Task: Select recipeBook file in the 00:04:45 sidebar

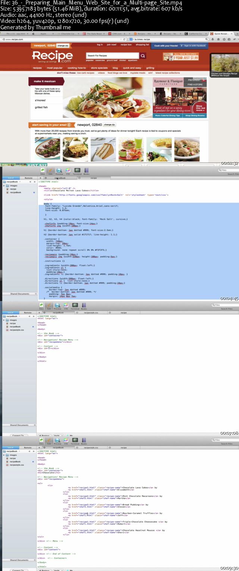Action: 15,192
